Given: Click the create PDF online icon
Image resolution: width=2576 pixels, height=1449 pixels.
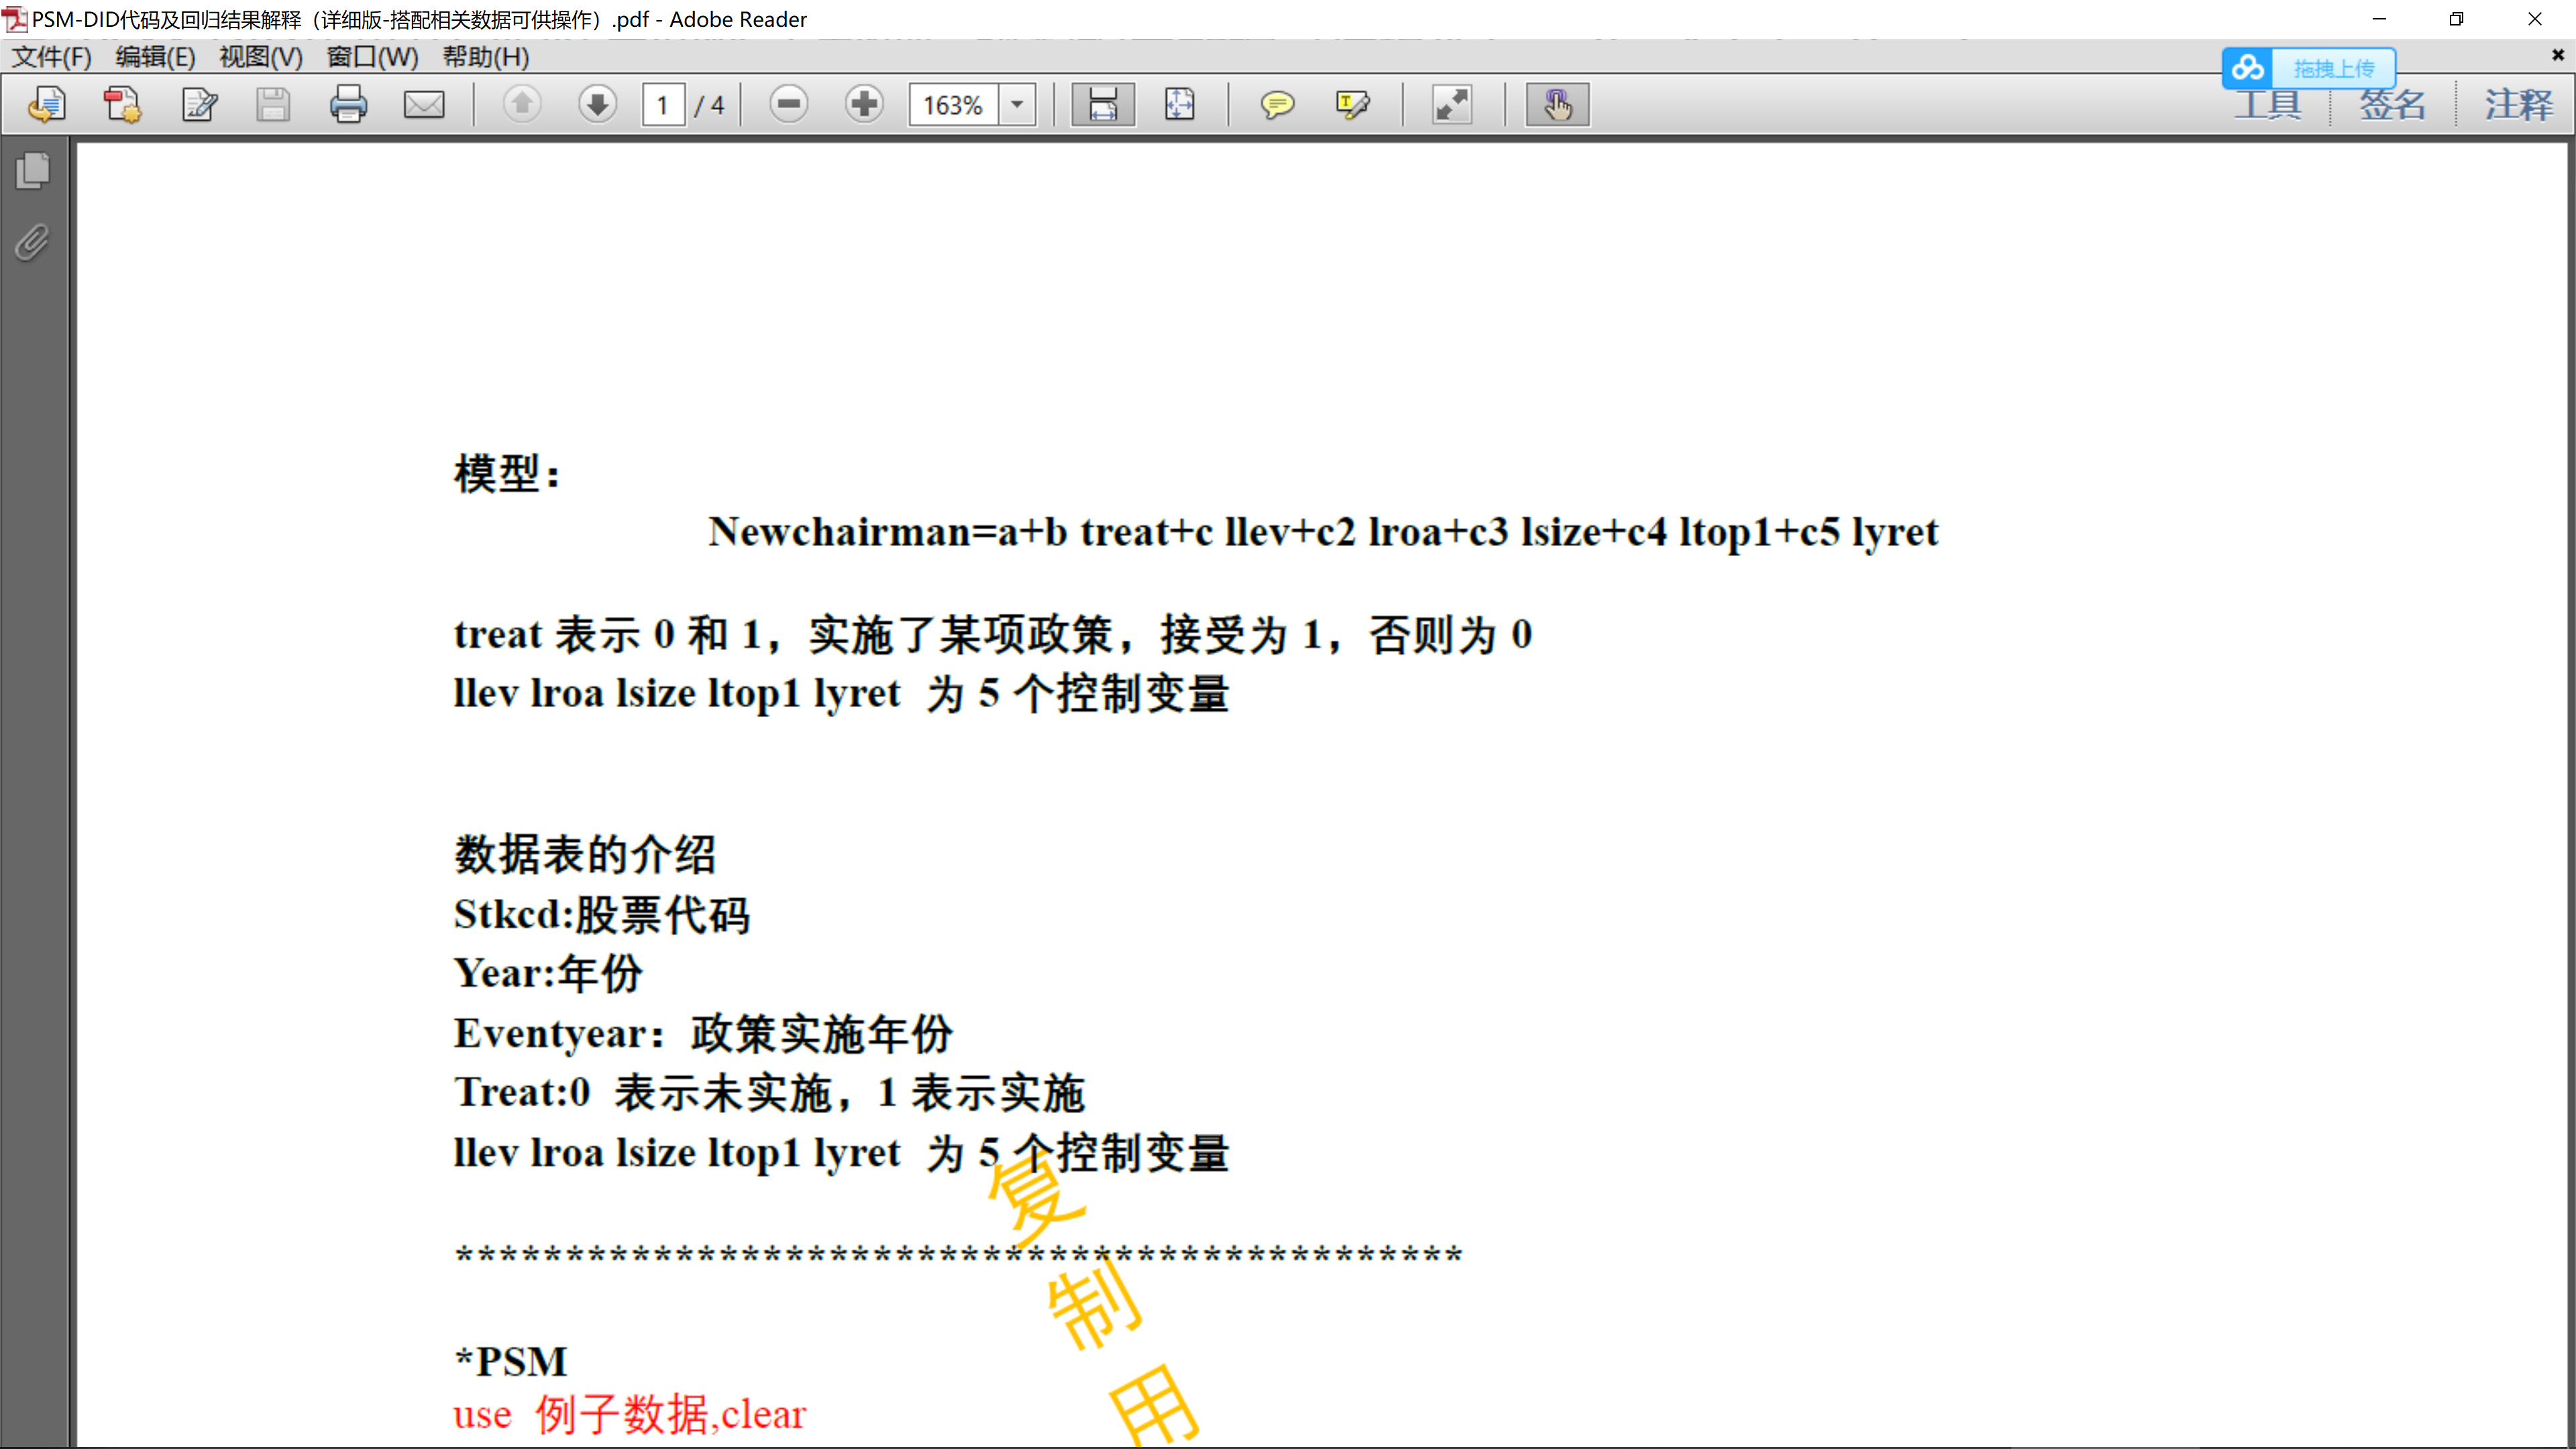Looking at the screenshot, I should pos(123,104).
